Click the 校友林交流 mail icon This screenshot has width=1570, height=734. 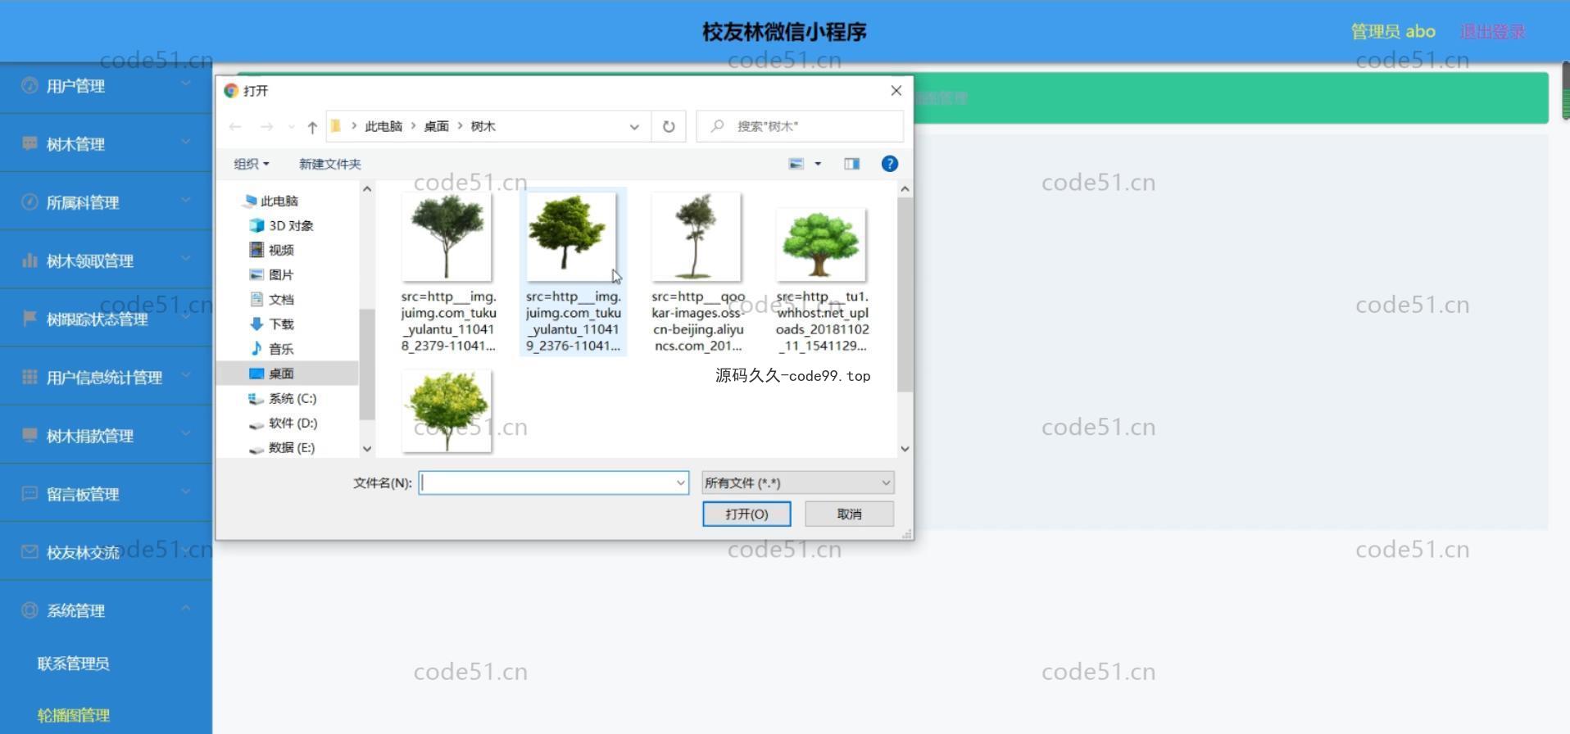pyautogui.click(x=29, y=551)
